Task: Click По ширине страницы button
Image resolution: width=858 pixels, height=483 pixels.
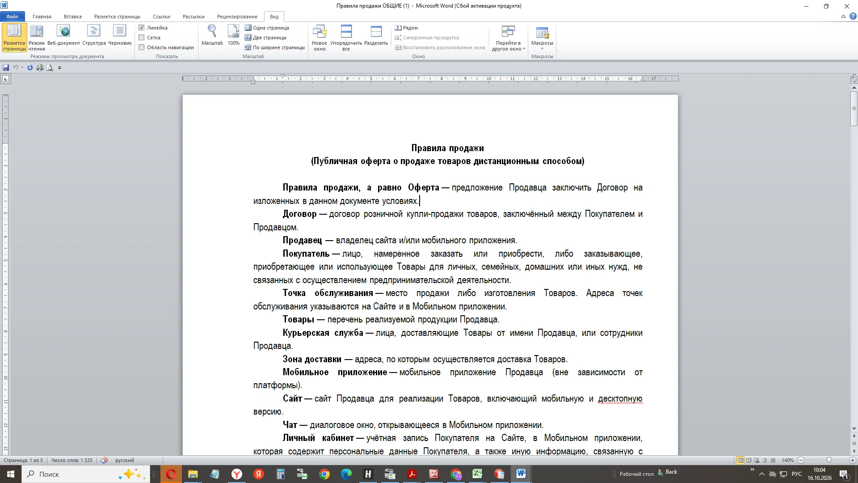Action: (x=274, y=47)
